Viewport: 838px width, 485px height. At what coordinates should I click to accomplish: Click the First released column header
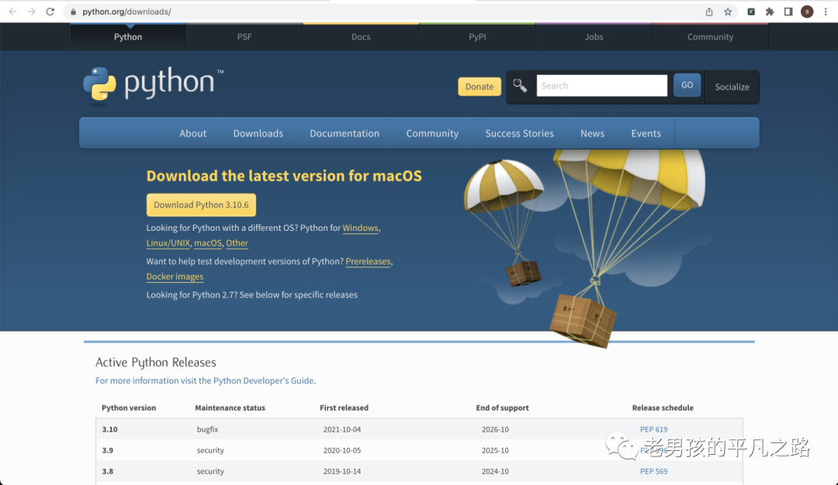[x=345, y=408]
